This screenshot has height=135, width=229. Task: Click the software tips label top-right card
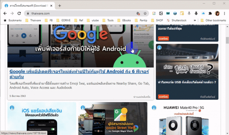coord(208,39)
